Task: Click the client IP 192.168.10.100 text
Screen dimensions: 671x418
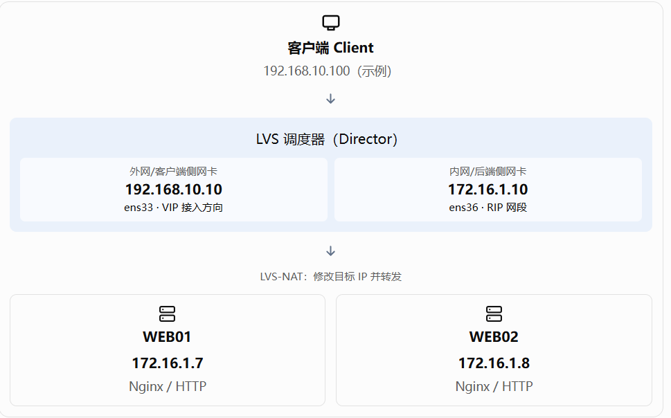Action: pos(306,71)
